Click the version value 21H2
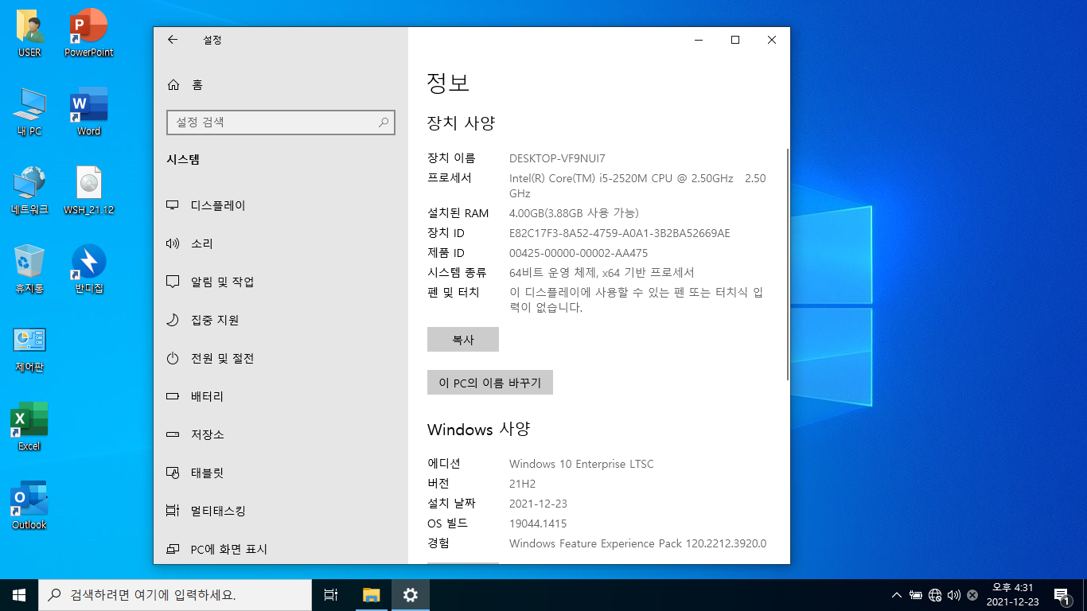This screenshot has width=1087, height=611. coord(523,484)
